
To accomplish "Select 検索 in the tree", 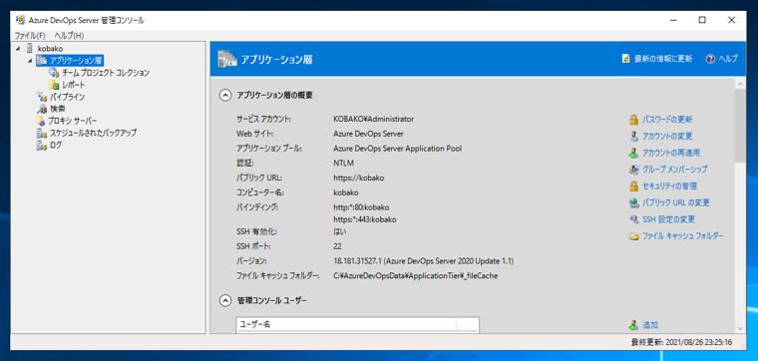I will click(58, 109).
